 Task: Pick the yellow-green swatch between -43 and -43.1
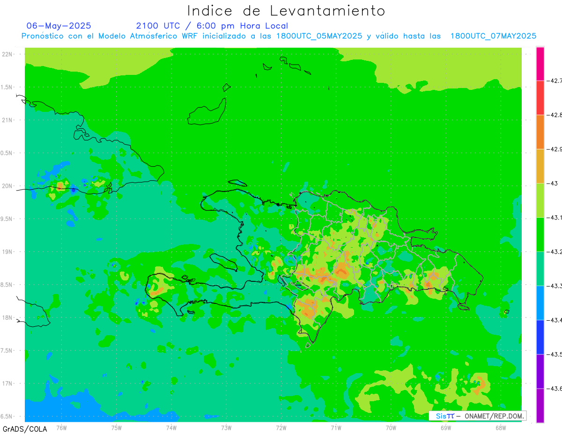(540, 200)
